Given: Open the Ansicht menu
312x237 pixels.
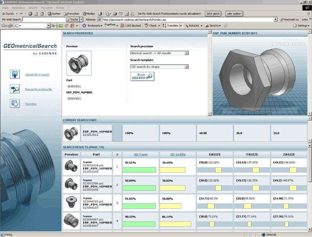Looking at the screenshot, I should coord(33,8).
